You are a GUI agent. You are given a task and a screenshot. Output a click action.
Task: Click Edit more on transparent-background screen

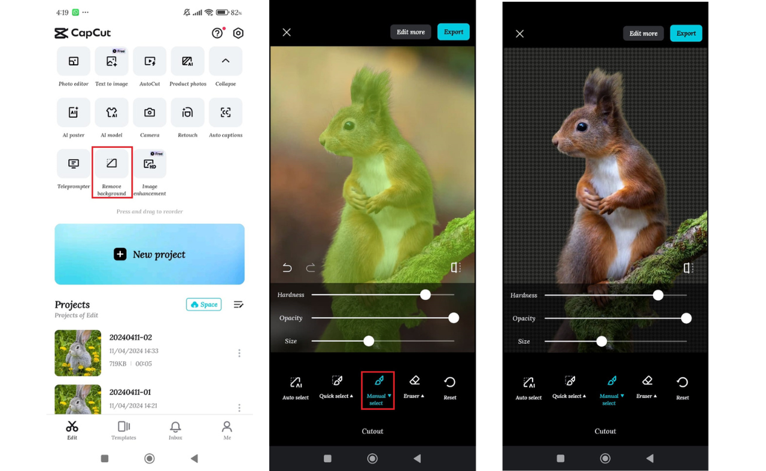tap(643, 34)
